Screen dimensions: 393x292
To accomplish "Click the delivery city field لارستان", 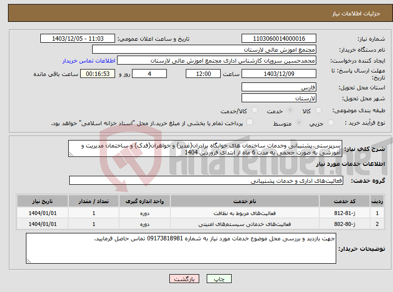I will pyautogui.click(x=279, y=98).
